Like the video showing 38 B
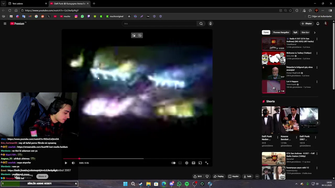335x188 pixels. [x=198, y=177]
